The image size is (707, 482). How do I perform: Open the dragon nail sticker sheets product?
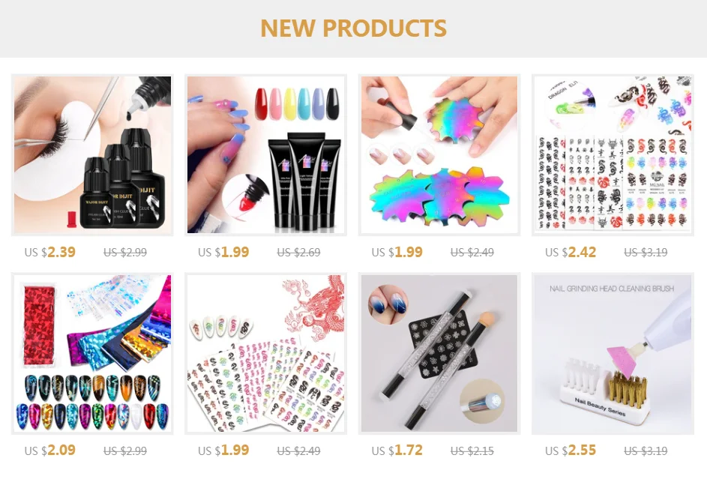coord(613,154)
